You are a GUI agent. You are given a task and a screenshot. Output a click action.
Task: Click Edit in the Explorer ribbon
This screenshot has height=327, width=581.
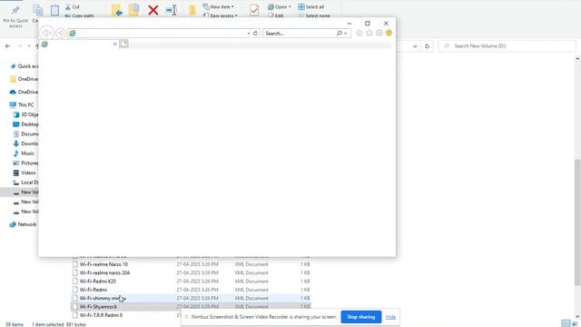(276, 15)
